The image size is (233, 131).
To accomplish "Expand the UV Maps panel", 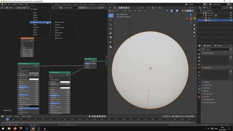I will [206, 82].
